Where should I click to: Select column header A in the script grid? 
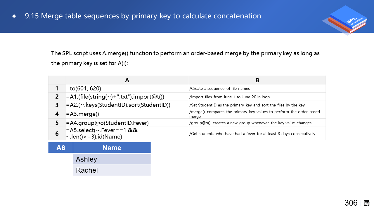(x=127, y=80)
